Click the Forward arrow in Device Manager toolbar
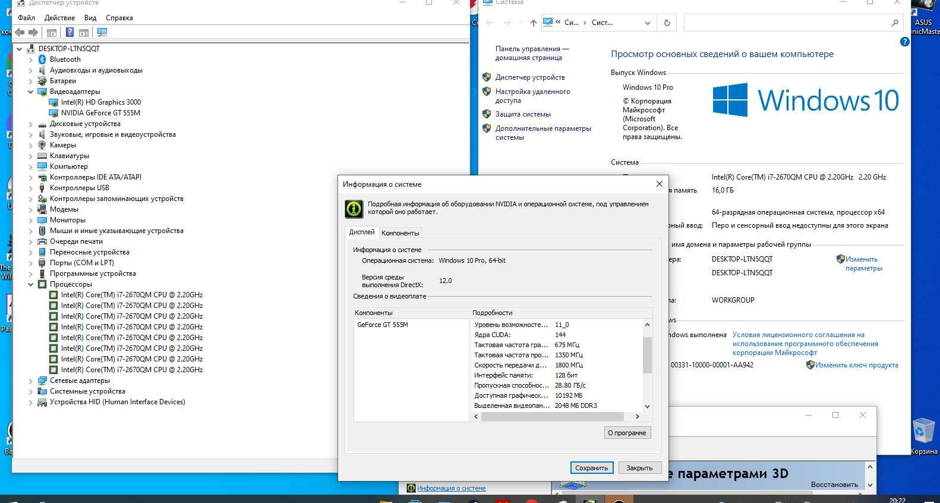 pos(33,32)
